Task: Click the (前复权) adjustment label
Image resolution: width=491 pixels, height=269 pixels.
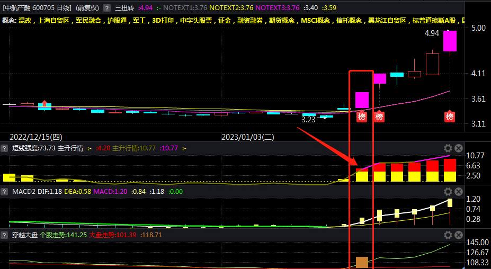Action: (87, 8)
